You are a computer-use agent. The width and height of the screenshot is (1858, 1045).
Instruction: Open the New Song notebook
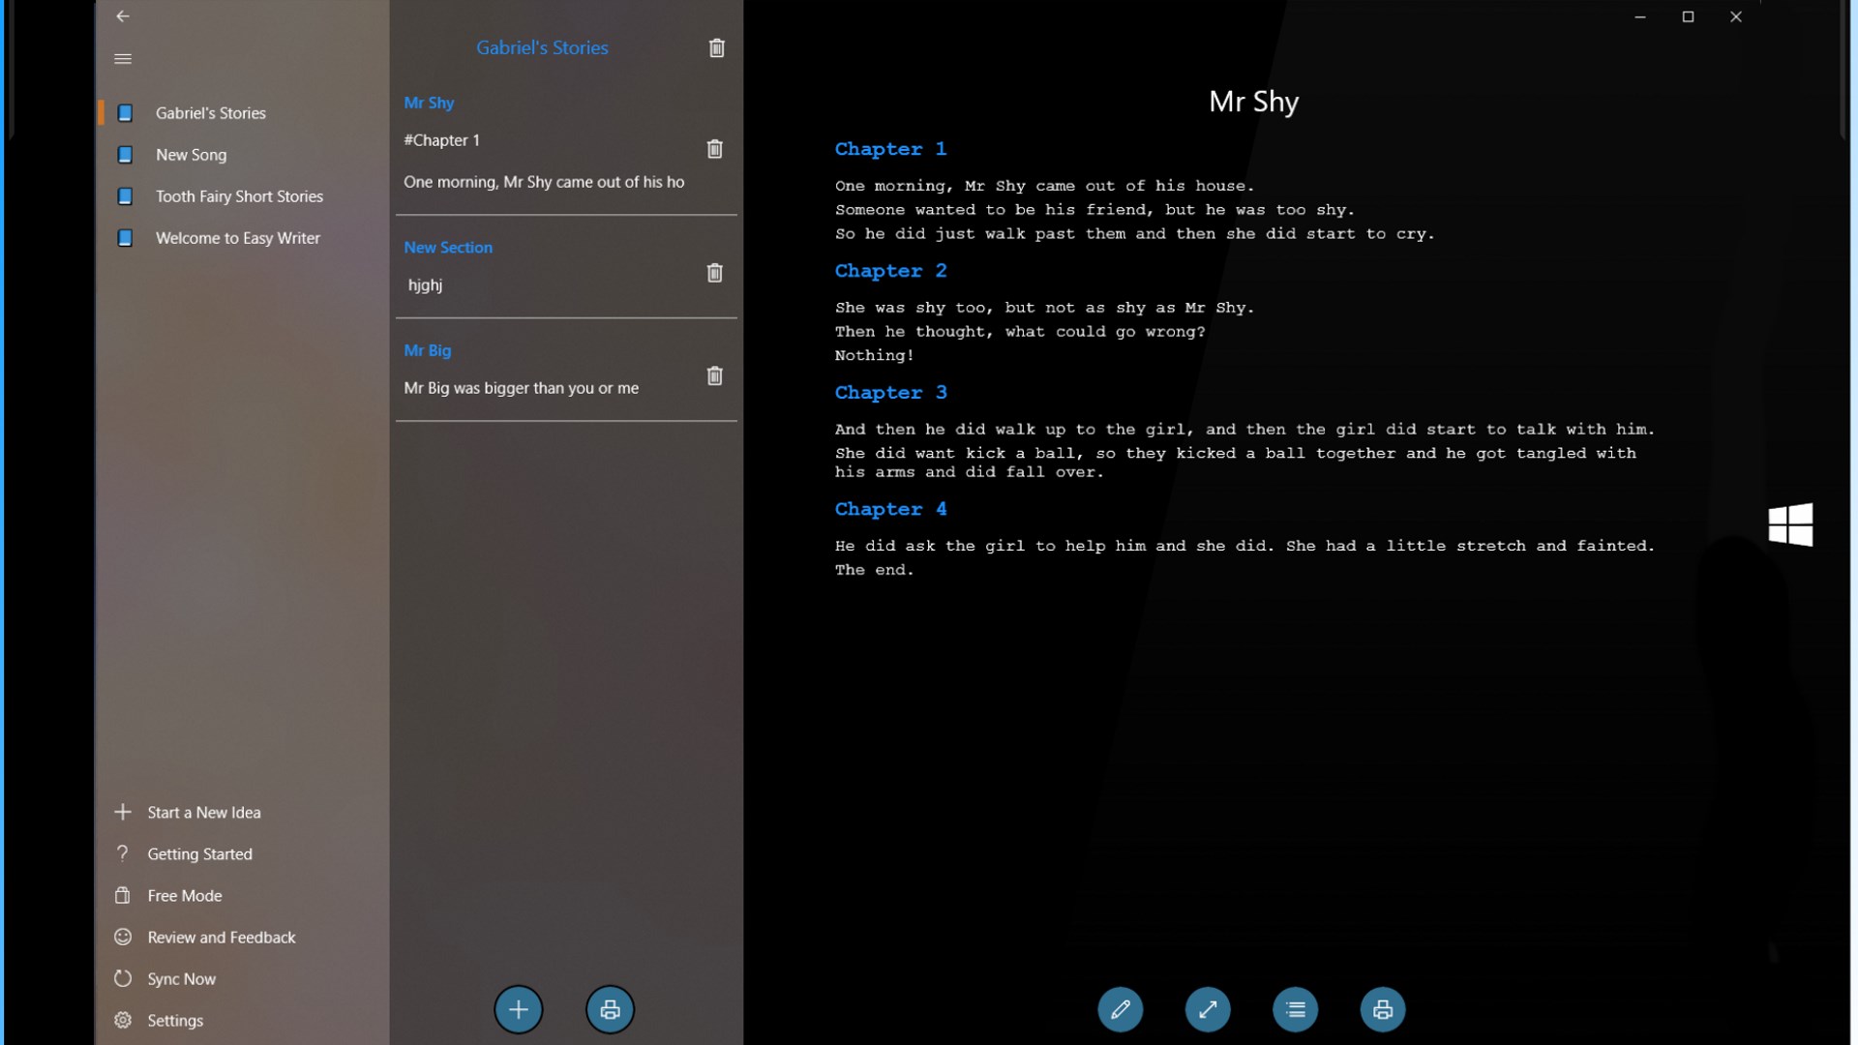tap(192, 155)
